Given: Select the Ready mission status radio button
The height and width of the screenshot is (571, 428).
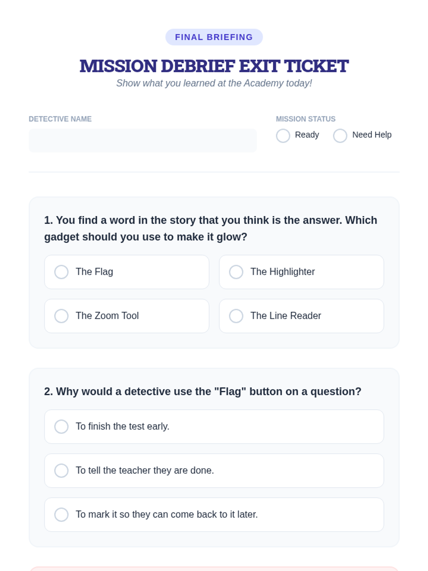Looking at the screenshot, I should tap(283, 136).
